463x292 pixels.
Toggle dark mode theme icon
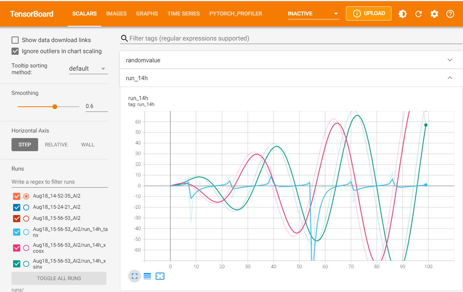[x=403, y=14]
